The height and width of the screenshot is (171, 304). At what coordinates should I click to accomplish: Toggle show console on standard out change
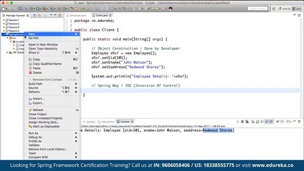(x=267, y=122)
